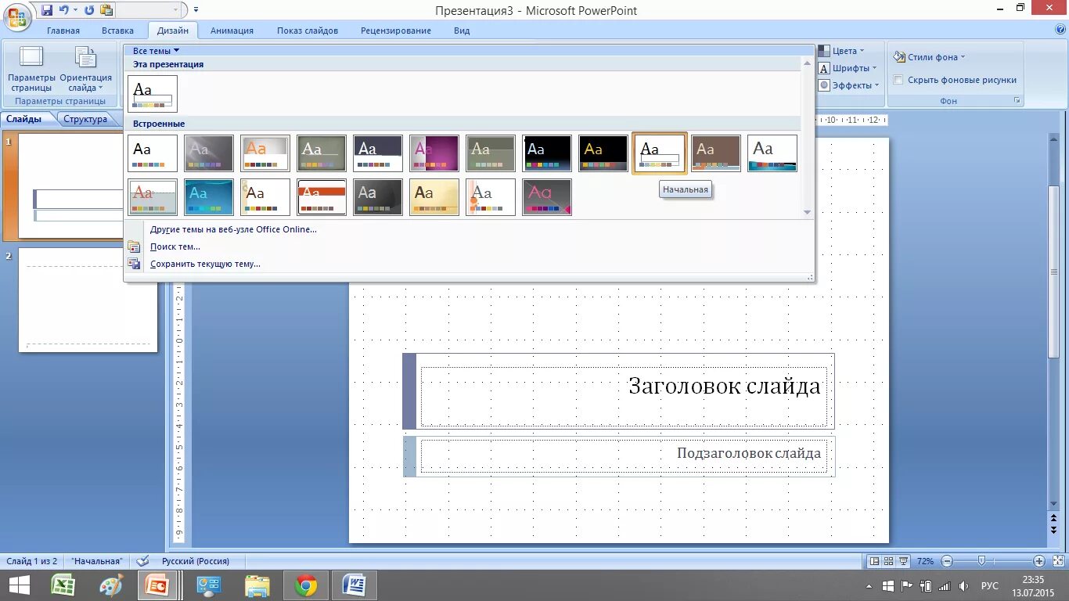Open the Home (Главная) ribbon tab

(63, 31)
